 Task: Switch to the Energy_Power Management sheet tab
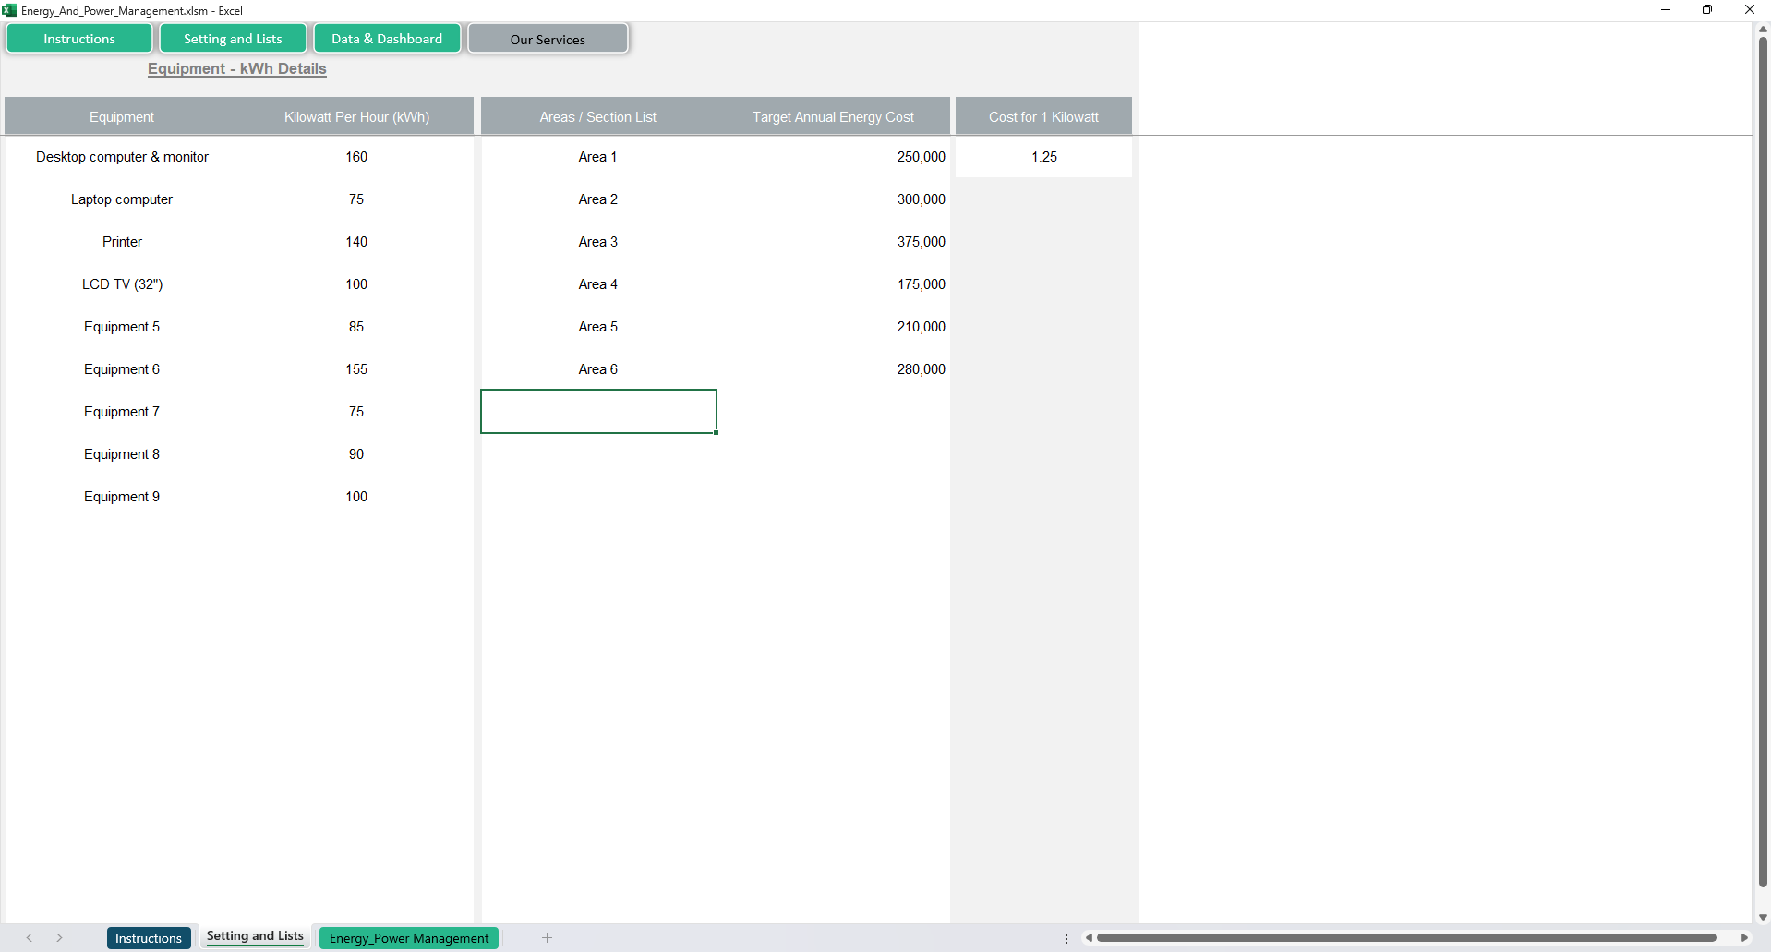409,938
